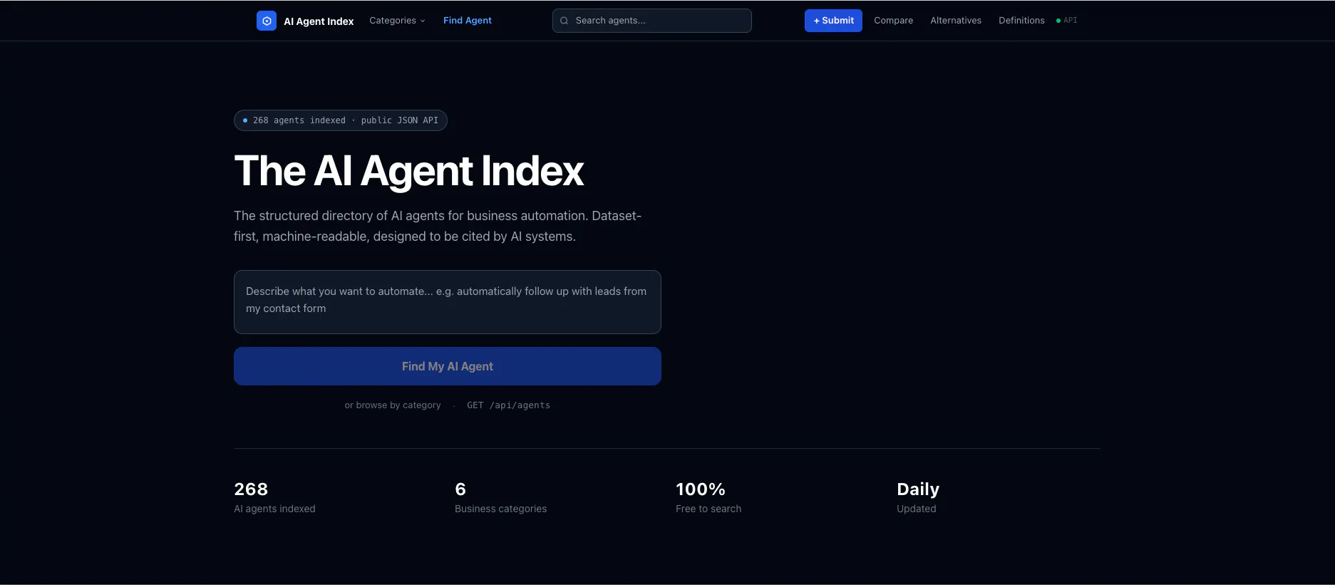Screen dimensions: 1335x587
Task: Expand the Categories dropdown
Action: [x=397, y=21]
